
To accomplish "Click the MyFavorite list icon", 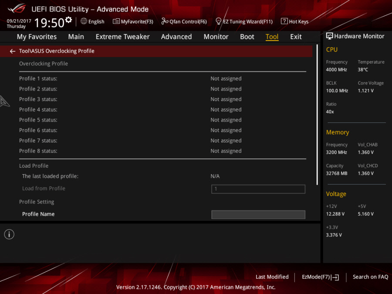I will coord(116,21).
